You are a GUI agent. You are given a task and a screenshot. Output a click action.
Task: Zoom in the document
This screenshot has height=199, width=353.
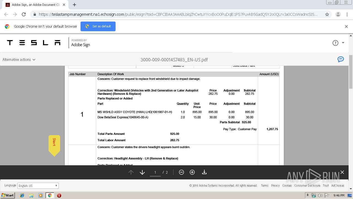click(192, 172)
